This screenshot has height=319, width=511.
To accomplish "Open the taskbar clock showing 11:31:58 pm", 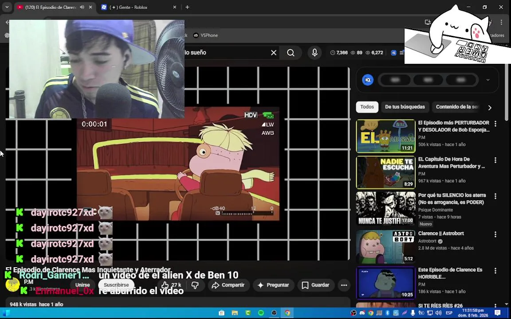I will 473,313.
